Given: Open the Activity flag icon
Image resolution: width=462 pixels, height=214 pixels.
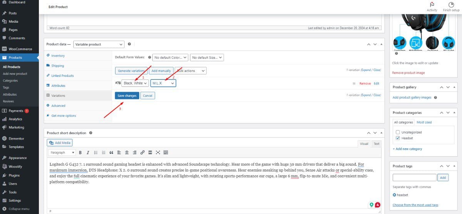Looking at the screenshot, I should 432,5.
